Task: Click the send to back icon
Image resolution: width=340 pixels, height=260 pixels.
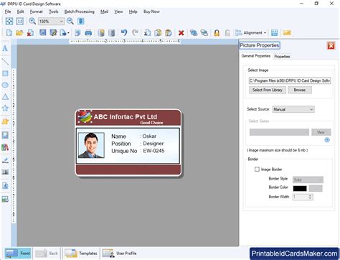Action: [x=204, y=33]
